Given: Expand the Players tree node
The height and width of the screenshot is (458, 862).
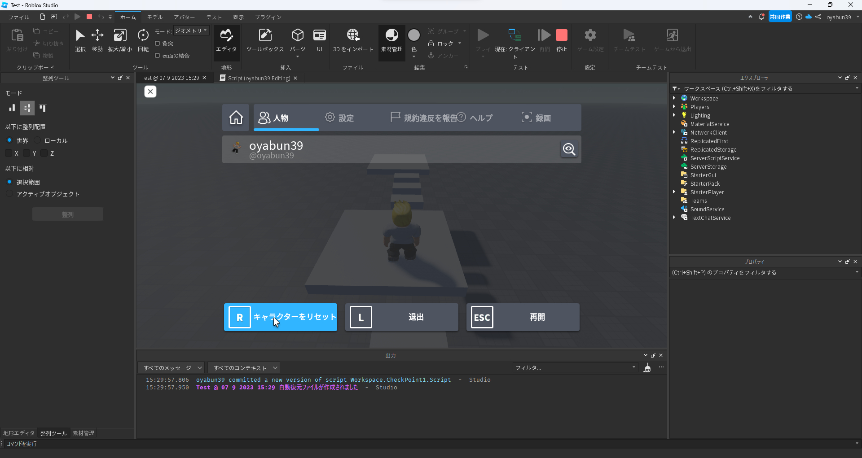Looking at the screenshot, I should (674, 107).
